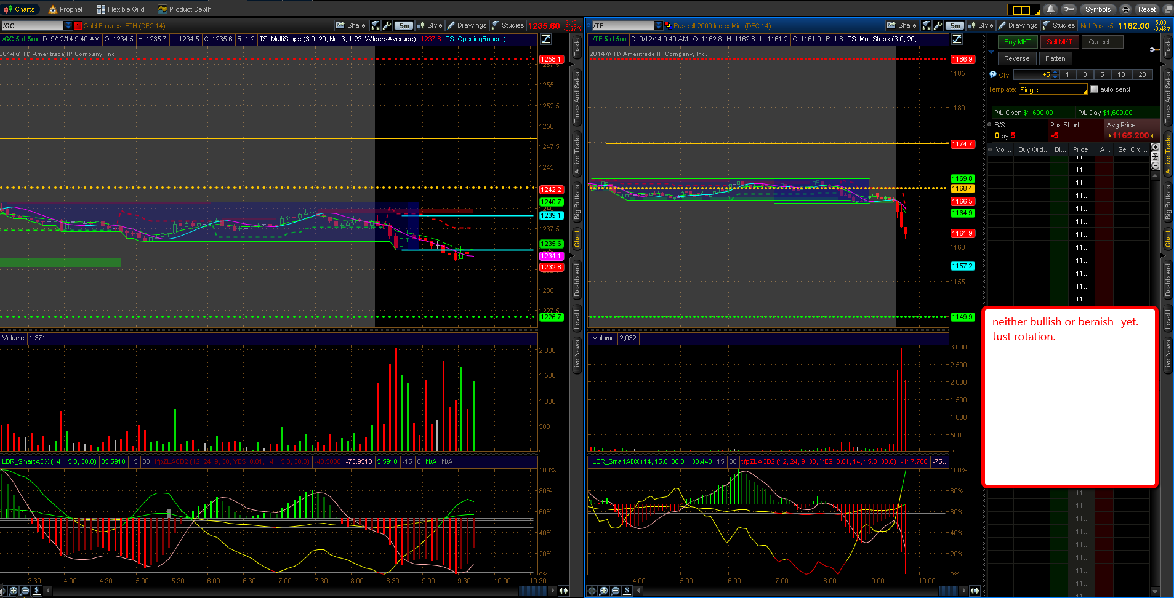Click the alert bell icon
The width and height of the screenshot is (1174, 598).
tap(1051, 9)
